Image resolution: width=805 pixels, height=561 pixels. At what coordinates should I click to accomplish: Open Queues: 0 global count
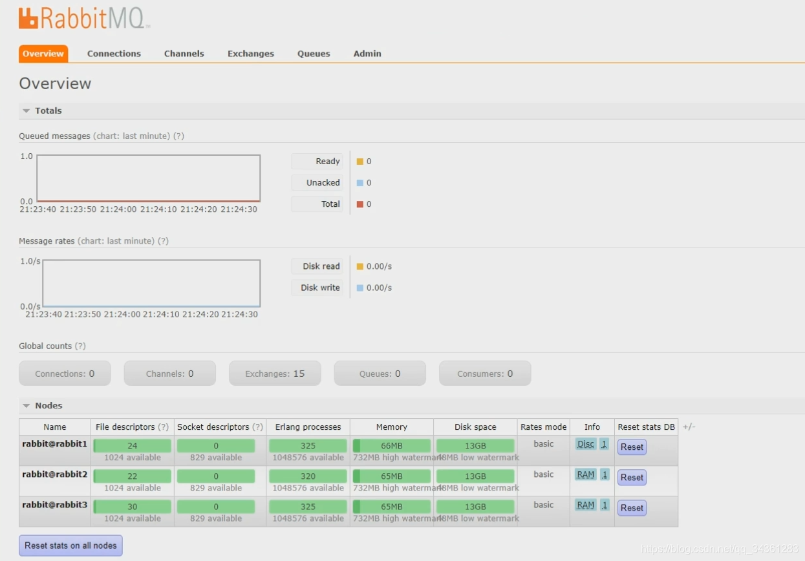(x=380, y=374)
